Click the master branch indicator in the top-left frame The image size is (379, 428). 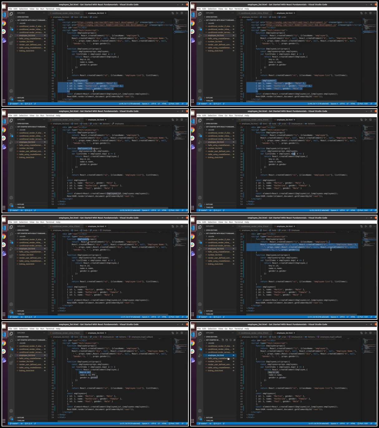pyautogui.click(x=14, y=104)
